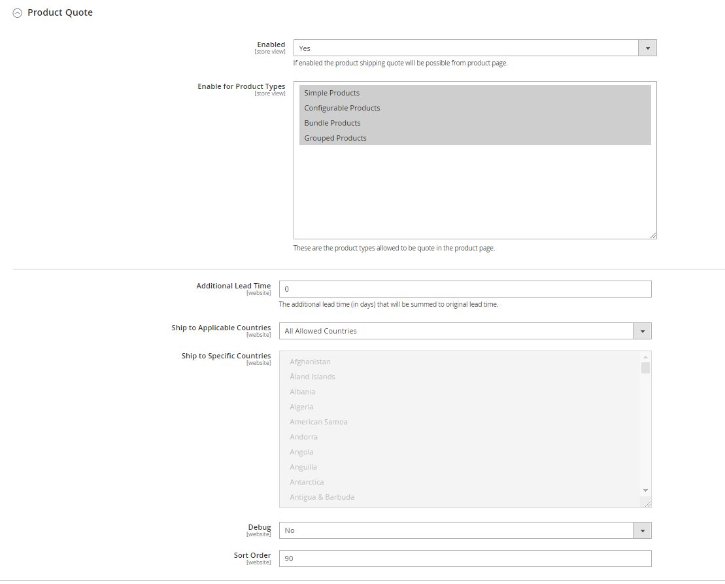Viewport: 725px width, 584px height.
Task: Click Afghanistan in the countries list
Action: click(x=311, y=362)
